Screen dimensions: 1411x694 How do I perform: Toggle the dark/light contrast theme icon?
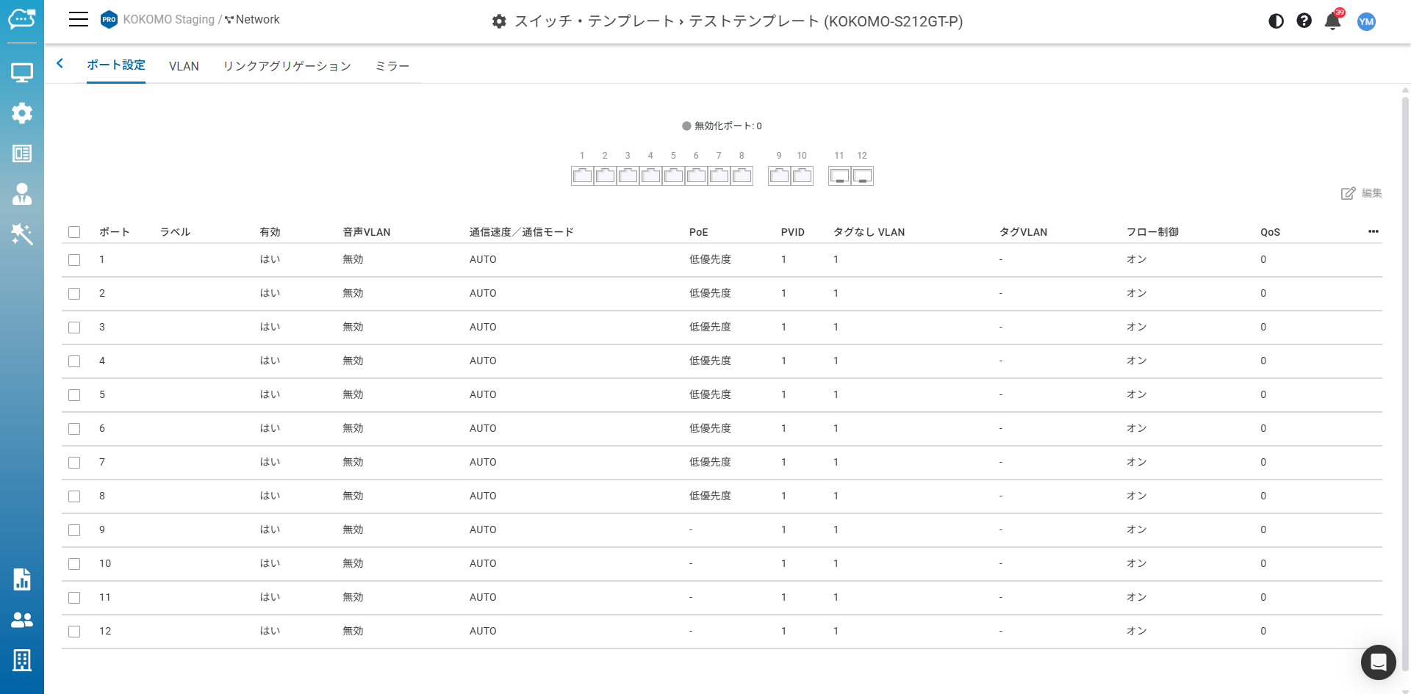click(x=1276, y=21)
